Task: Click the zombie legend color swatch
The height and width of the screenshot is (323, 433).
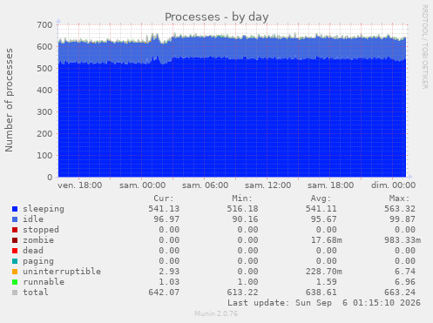Action: tap(15, 240)
